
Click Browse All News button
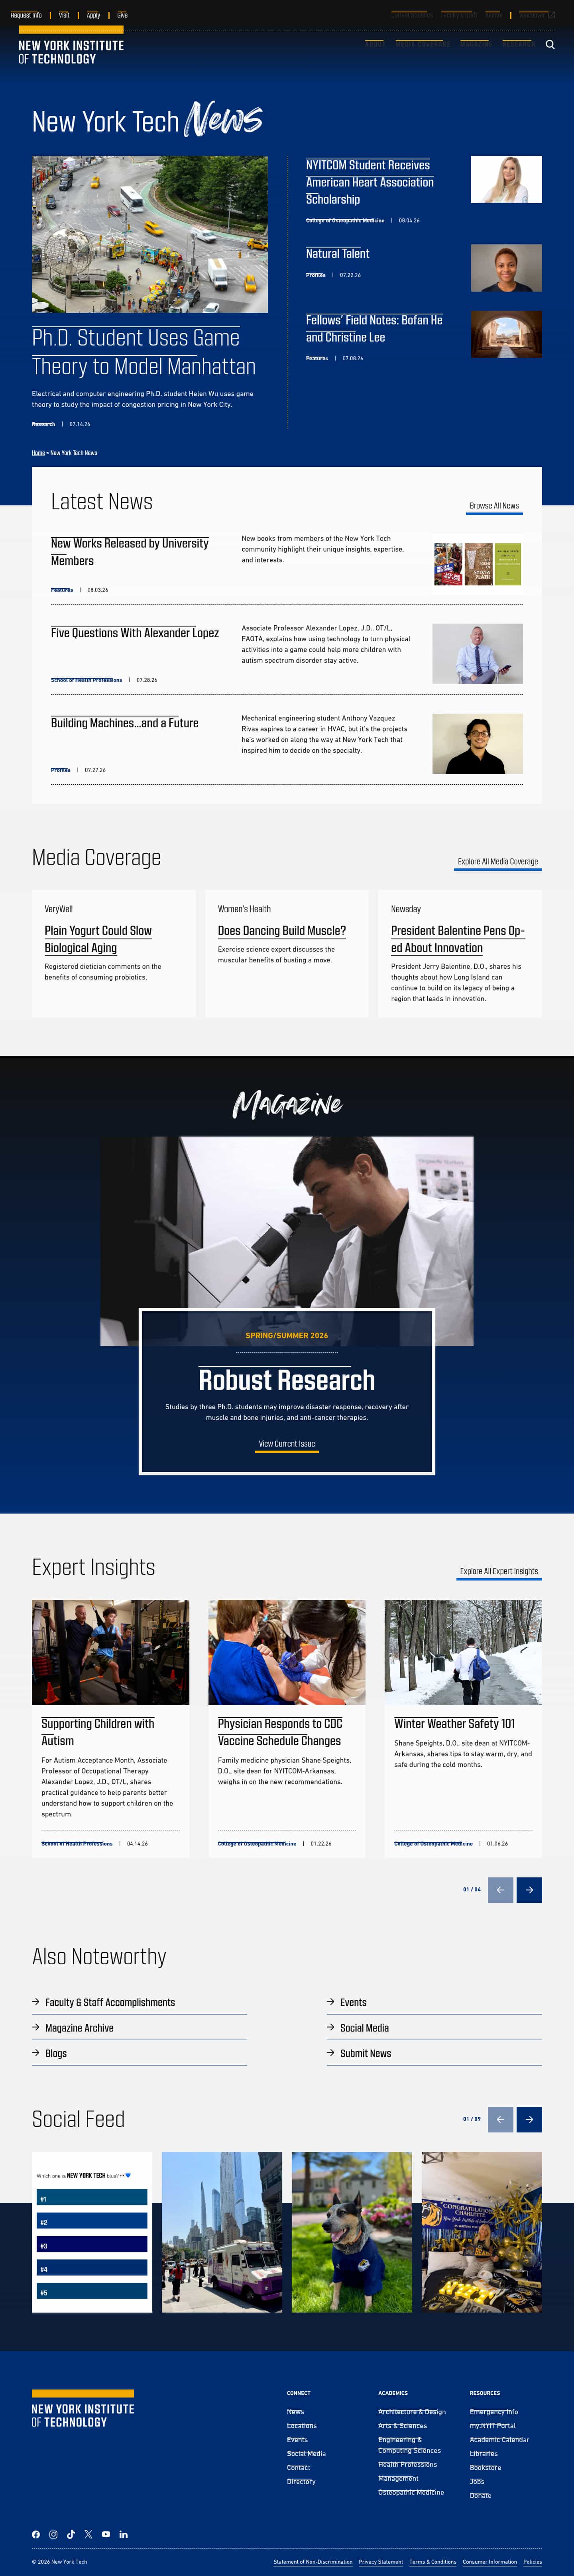494,506
